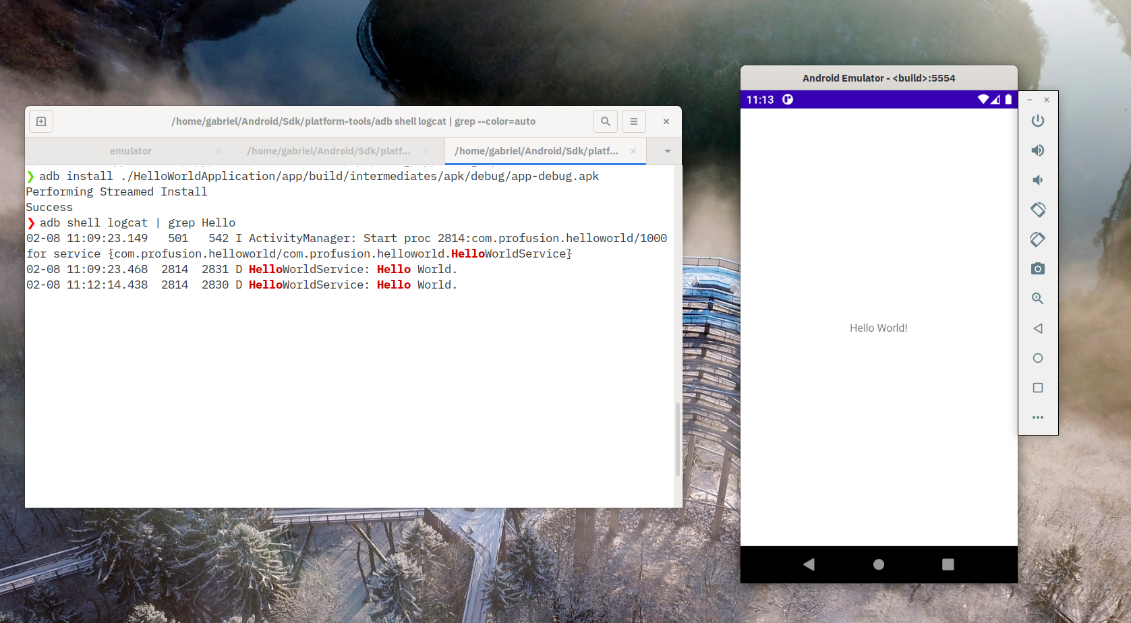Rotate emulator left icon

[x=1038, y=210]
